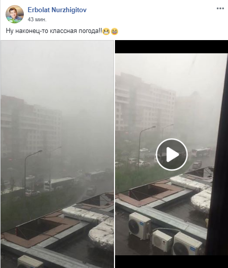Click the black bar above the video
The height and width of the screenshot is (268, 228).
tap(172, 47)
